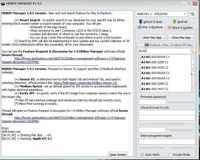Click the monitor icon on iMac & MacBook tab
The width and height of the screenshot is (200, 160).
140,27
